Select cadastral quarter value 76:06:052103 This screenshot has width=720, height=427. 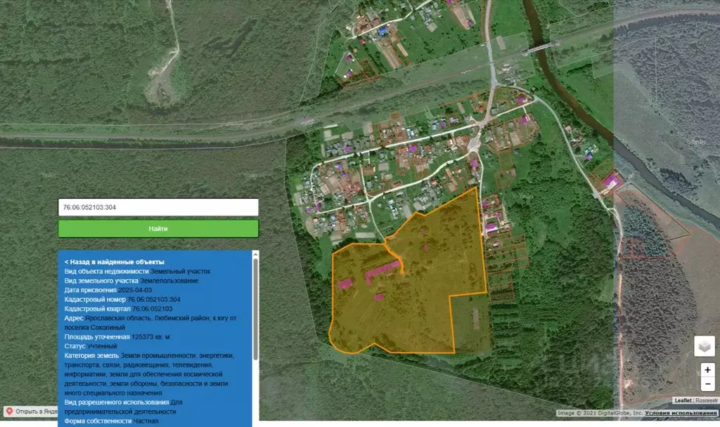pos(153,309)
